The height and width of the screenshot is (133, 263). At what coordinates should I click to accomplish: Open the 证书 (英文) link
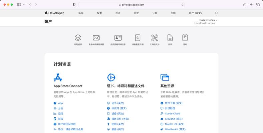(x=118, y=103)
